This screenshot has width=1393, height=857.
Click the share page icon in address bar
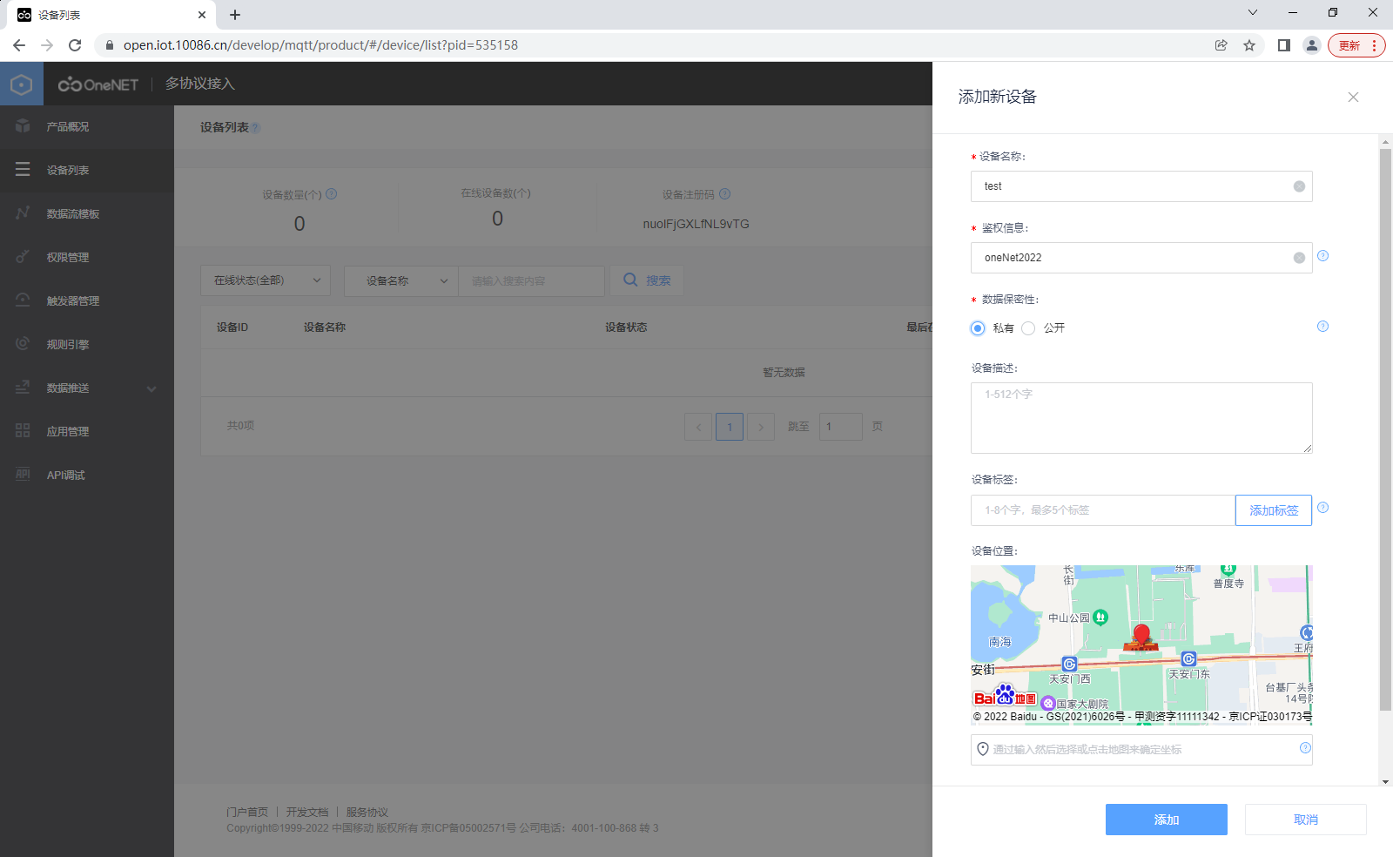(x=1221, y=45)
